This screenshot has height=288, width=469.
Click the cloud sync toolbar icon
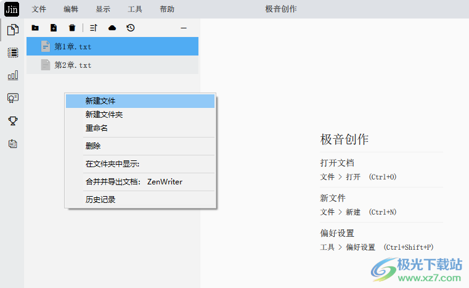(112, 28)
